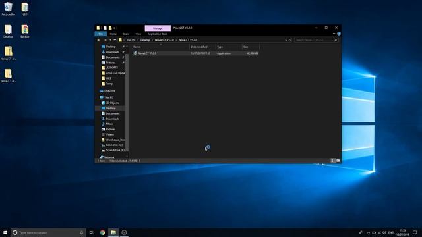Open the Home ribbon tab
The height and width of the screenshot is (237, 422).
coord(113,34)
